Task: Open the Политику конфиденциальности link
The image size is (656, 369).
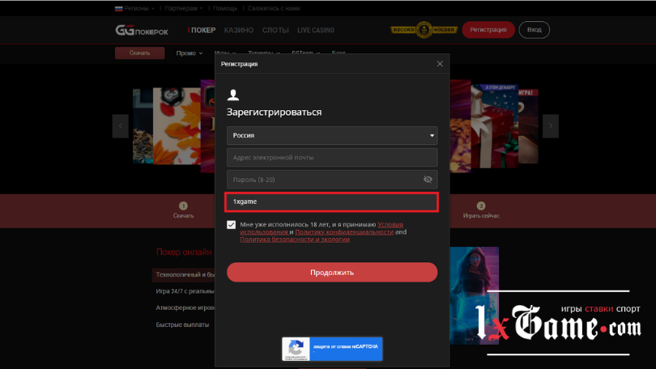Action: [x=344, y=232]
